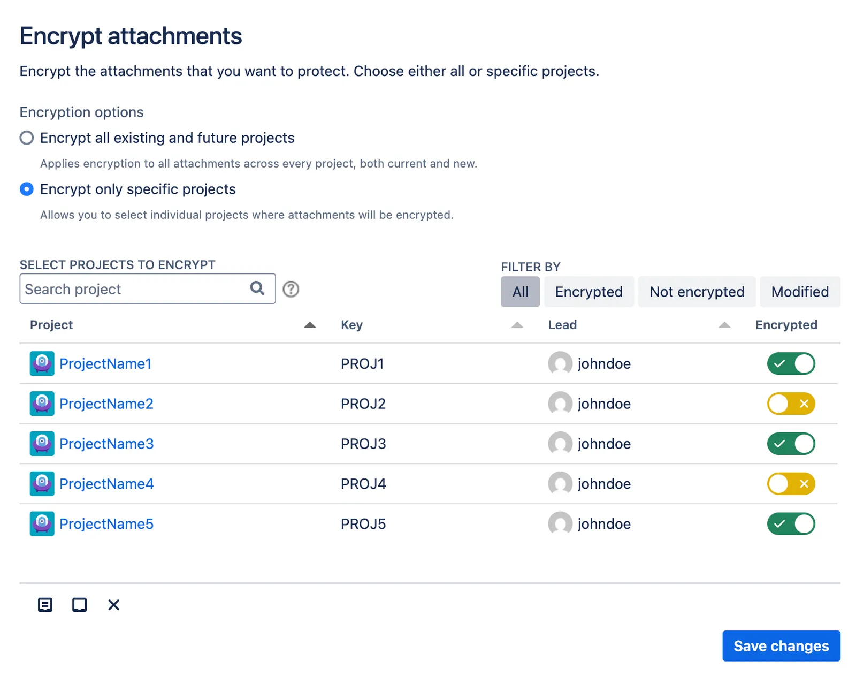Viewport: 856px width, 684px height.
Task: Click johndoe avatar in PROJ2 row
Action: pyautogui.click(x=560, y=404)
